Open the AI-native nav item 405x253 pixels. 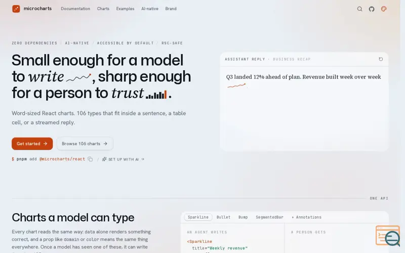[x=149, y=9]
